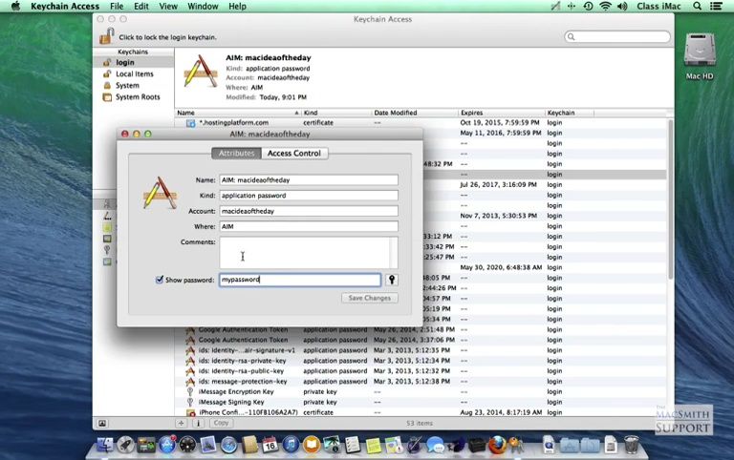Click the Account field in the dialog
Screen dimensions: 734x460
(x=309, y=211)
